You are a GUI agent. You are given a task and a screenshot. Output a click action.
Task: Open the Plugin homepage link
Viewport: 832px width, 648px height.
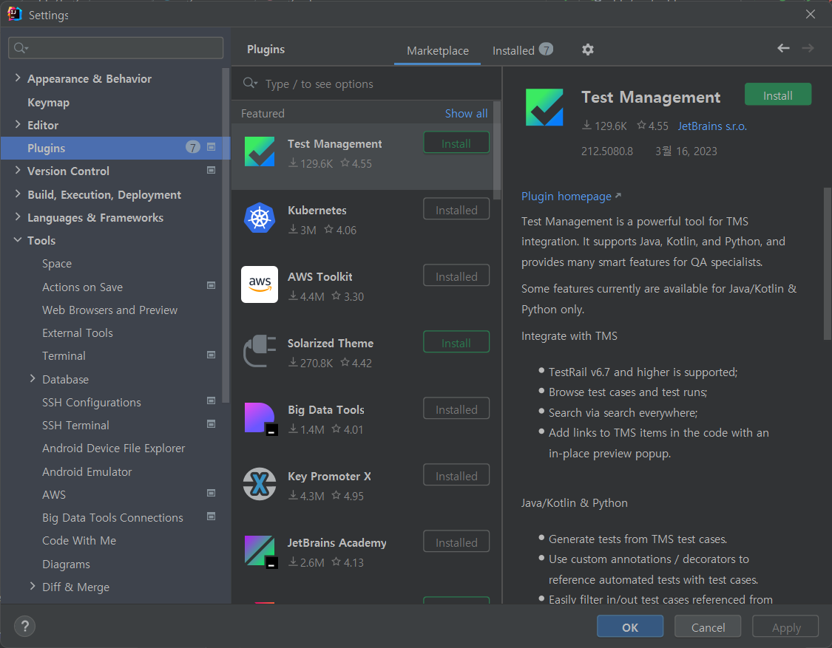571,197
